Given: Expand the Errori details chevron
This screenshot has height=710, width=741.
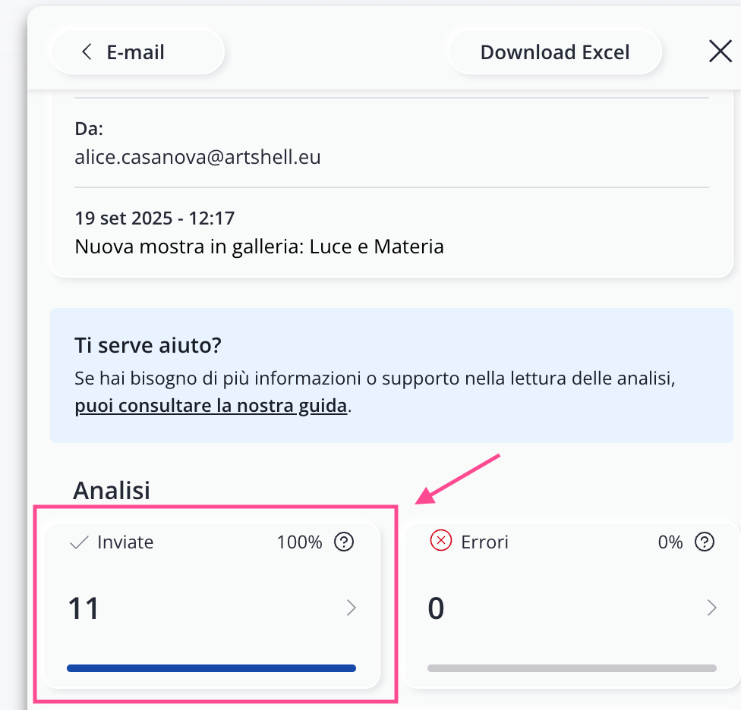Looking at the screenshot, I should 711,608.
